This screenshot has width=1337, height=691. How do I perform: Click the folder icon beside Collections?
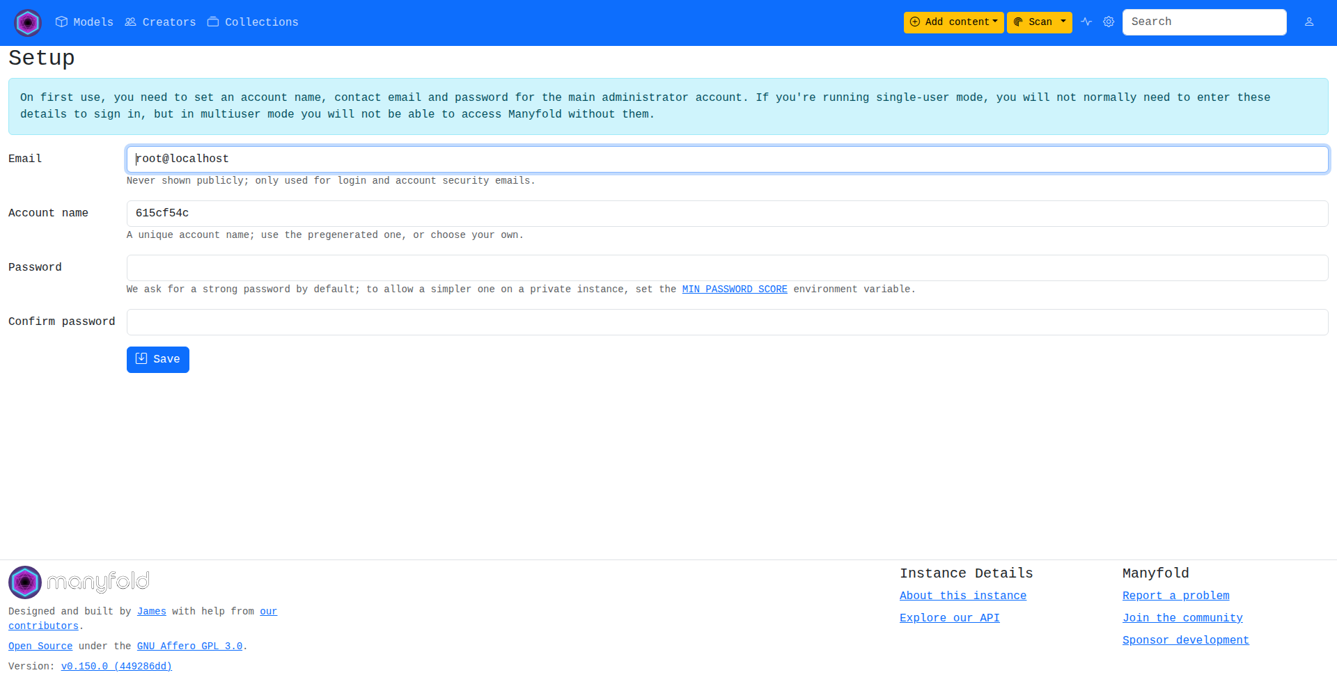click(x=213, y=22)
